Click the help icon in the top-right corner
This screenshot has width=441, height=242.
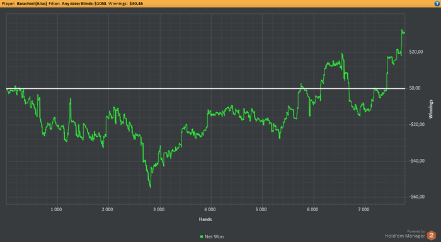point(437,4)
